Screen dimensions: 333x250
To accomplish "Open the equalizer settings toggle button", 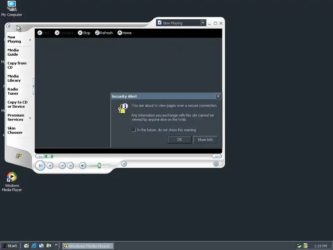I will click(x=124, y=164).
